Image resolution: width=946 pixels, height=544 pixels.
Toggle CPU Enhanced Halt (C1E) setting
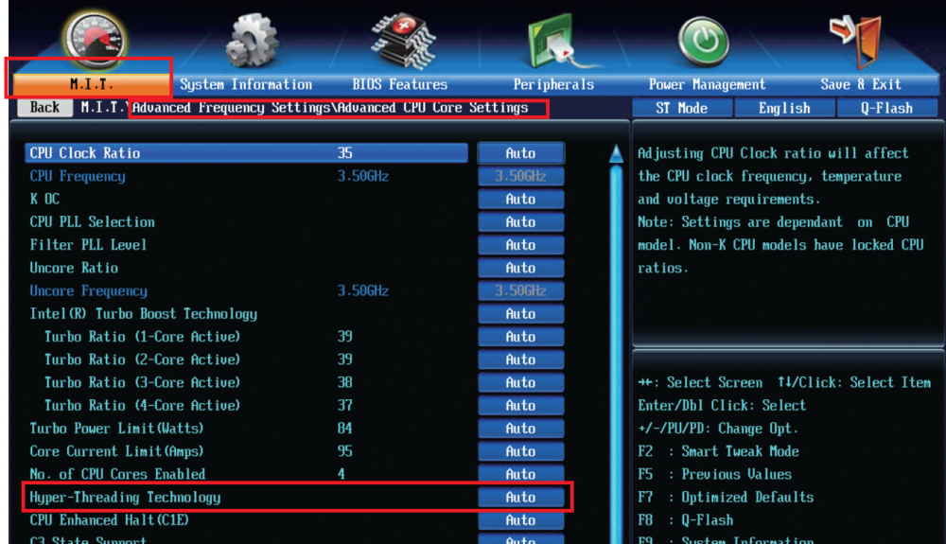[520, 520]
